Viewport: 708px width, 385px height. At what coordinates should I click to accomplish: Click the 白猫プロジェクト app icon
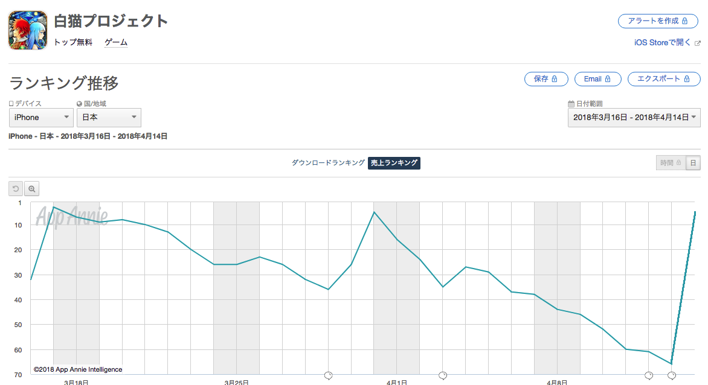coord(28,30)
